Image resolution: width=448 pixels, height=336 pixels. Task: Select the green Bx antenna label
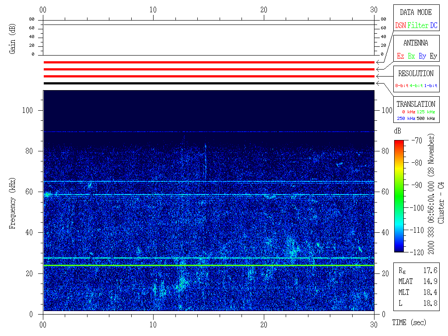click(x=411, y=56)
